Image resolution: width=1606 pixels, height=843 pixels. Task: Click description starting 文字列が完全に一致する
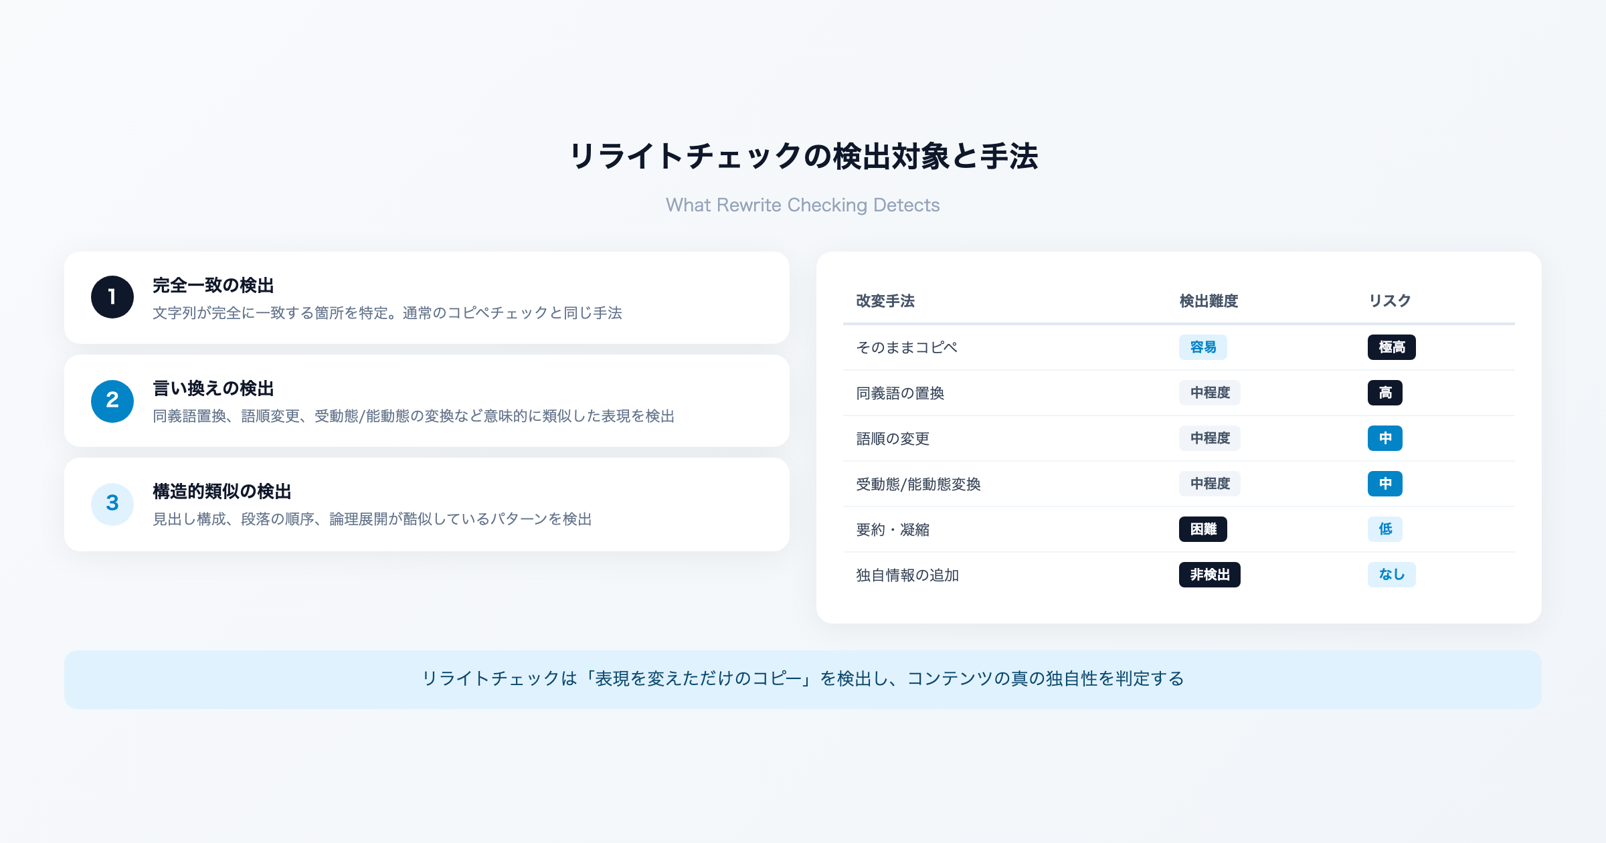click(x=387, y=313)
